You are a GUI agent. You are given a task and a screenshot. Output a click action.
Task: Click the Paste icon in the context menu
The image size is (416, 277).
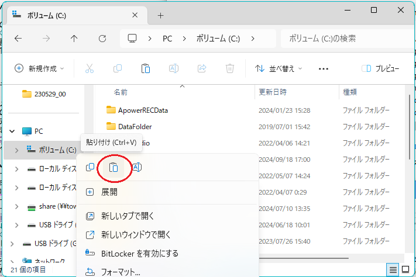114,168
